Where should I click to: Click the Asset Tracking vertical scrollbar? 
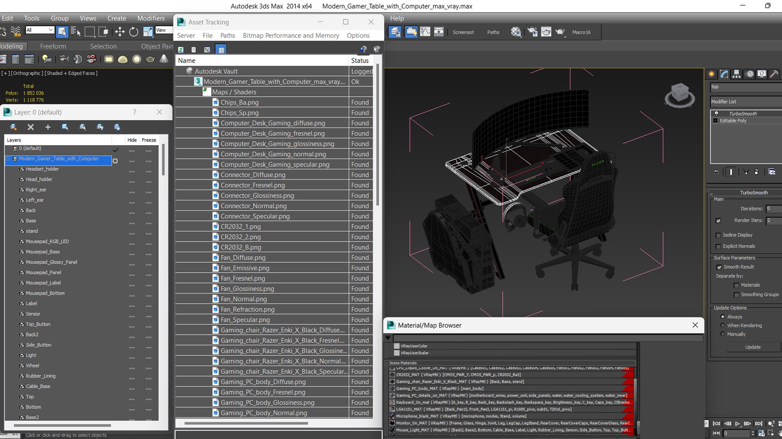tap(378, 135)
